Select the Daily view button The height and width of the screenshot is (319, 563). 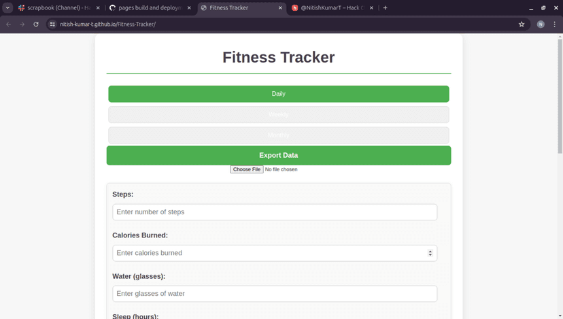[279, 94]
